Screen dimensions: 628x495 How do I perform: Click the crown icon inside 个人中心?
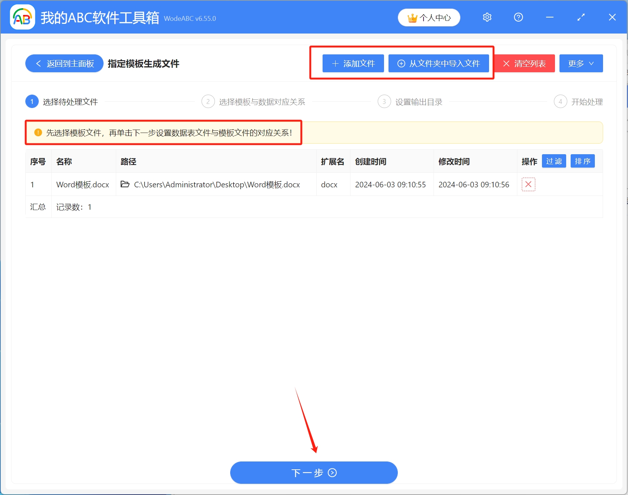point(412,17)
